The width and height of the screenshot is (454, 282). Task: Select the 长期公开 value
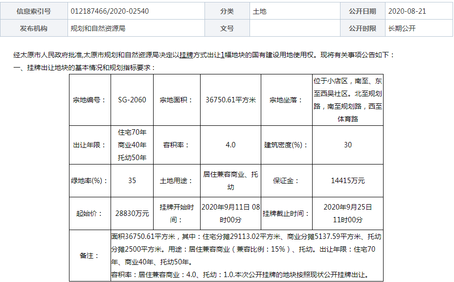click(402, 28)
